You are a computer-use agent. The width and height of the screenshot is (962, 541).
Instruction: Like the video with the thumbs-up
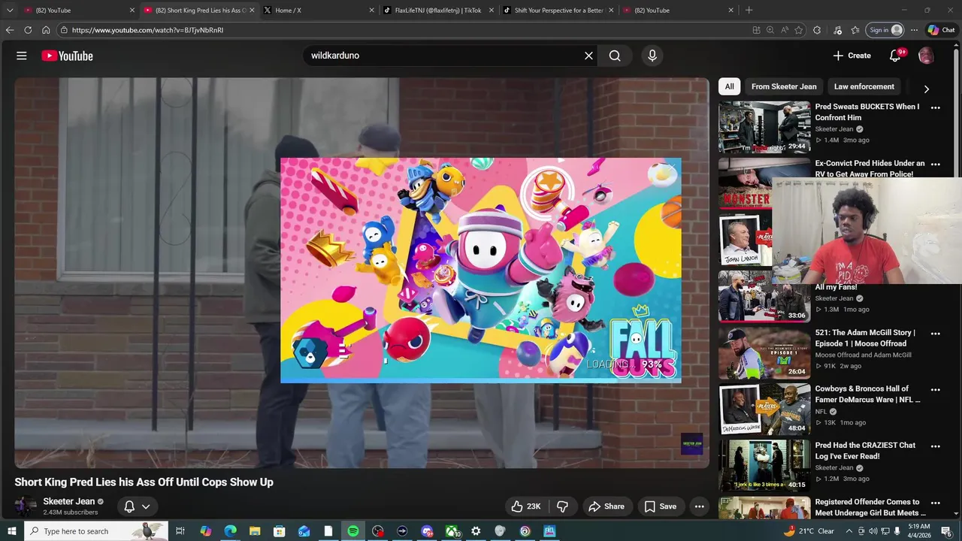pos(525,506)
